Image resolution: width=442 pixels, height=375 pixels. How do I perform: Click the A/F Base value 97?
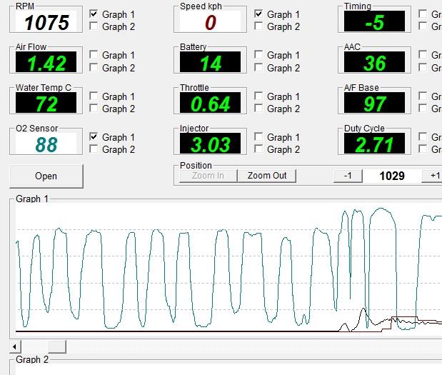pos(374,103)
